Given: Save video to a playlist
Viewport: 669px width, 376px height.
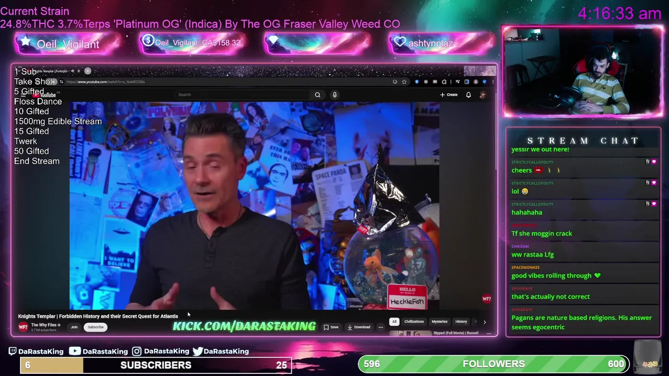Looking at the screenshot, I should point(331,327).
